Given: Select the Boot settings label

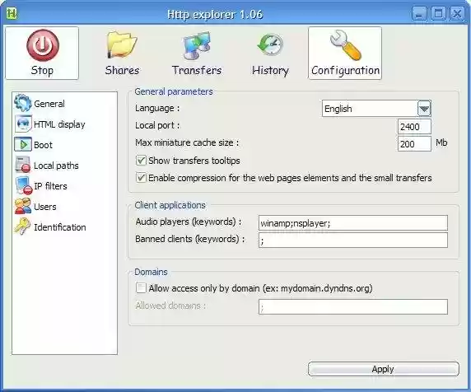Looking at the screenshot, I should pos(43,145).
